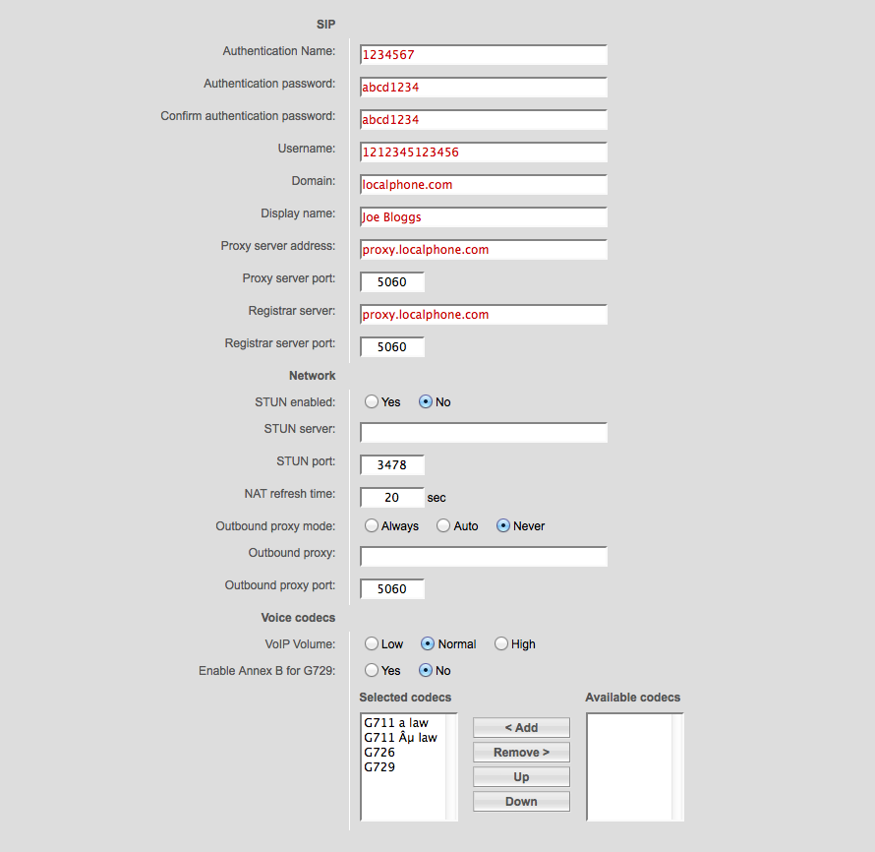
Task: Click the NAT refresh time field
Action: coord(391,498)
